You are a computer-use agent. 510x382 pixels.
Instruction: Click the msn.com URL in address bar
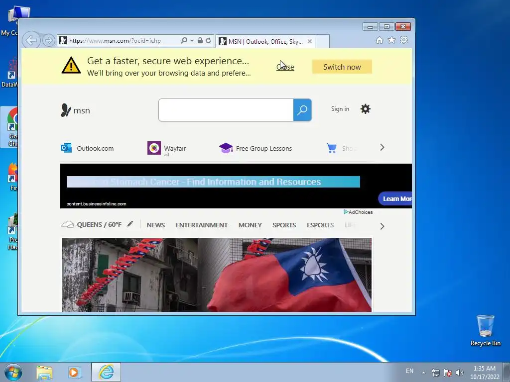click(115, 41)
